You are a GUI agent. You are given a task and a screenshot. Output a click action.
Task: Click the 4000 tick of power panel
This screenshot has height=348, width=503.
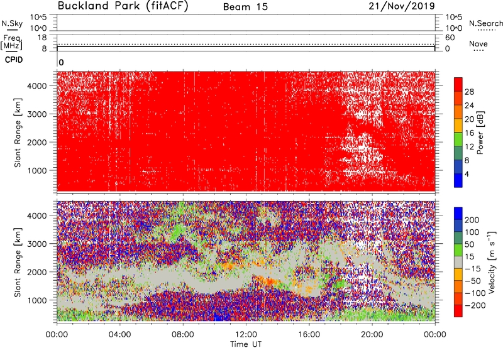point(37,86)
